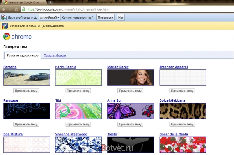
Task: Click the browser back arrow
Action: (x=4, y=9)
